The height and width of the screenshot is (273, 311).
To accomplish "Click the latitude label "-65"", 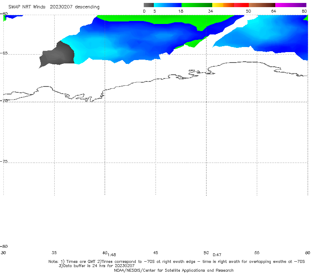I will [x=4, y=53].
